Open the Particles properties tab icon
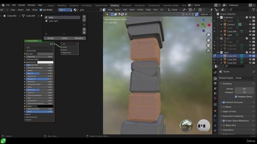 [215, 121]
